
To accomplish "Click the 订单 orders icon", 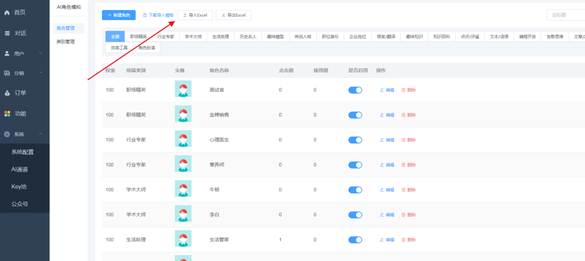I will (x=7, y=93).
